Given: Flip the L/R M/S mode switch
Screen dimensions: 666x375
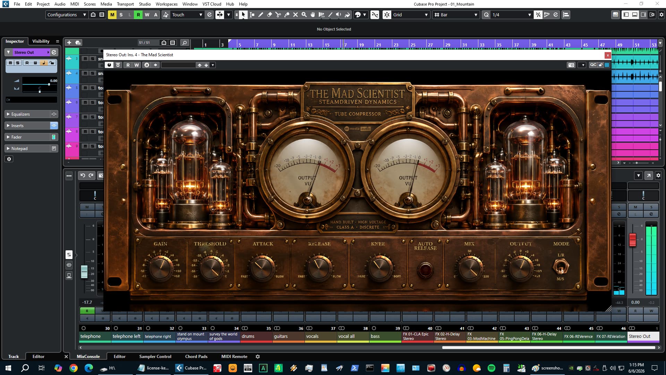Looking at the screenshot, I should click(x=560, y=267).
